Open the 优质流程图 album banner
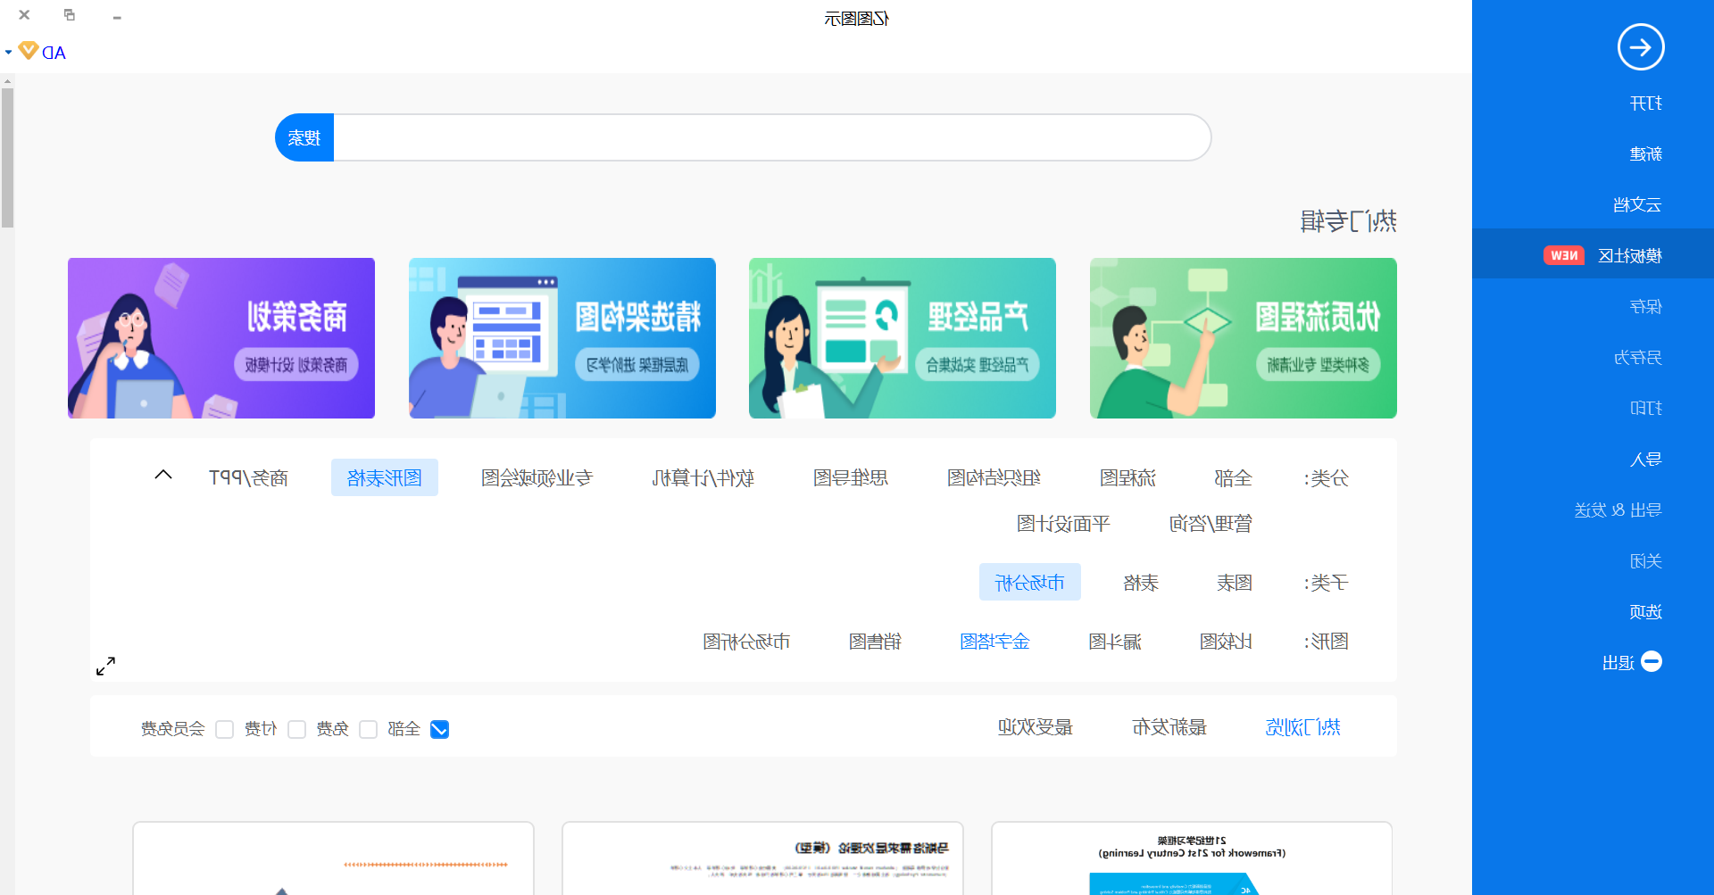 (1244, 338)
